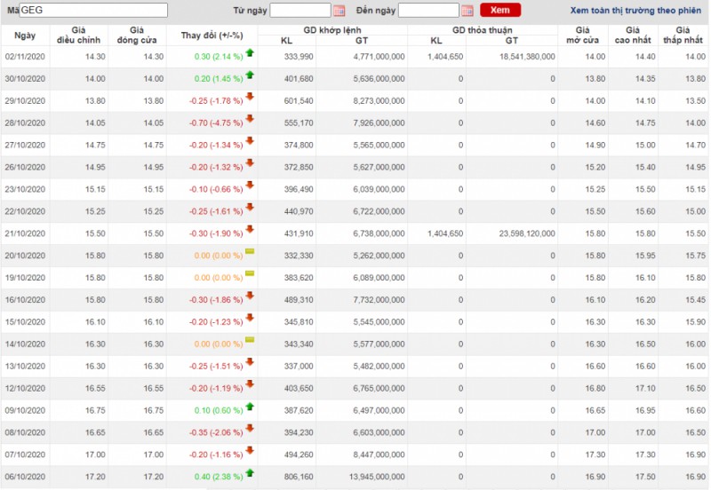711x490 pixels.
Task: Open the calendar picker beside Từ ngày
Action: 339,11
